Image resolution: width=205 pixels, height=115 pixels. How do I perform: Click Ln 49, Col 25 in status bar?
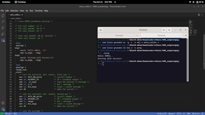[162, 113]
